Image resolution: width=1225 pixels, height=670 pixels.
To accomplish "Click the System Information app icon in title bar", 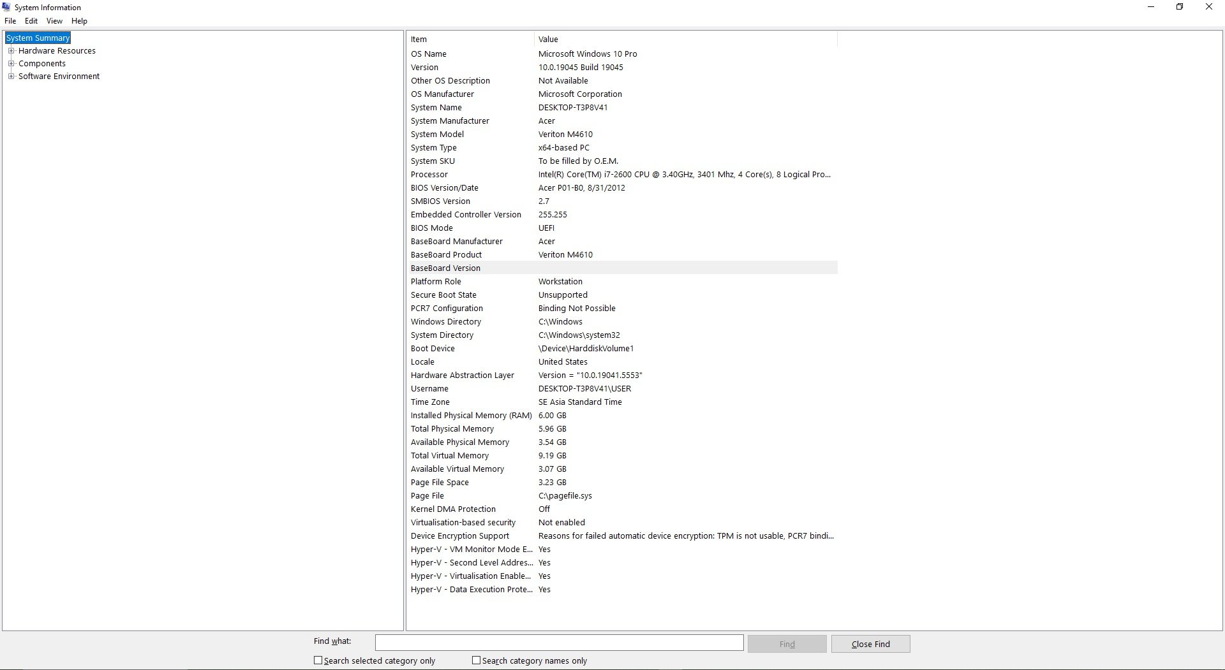I will (6, 7).
